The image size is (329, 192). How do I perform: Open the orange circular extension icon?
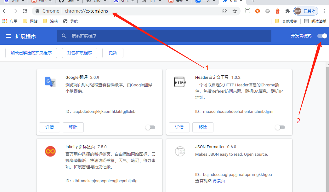(x=258, y=11)
